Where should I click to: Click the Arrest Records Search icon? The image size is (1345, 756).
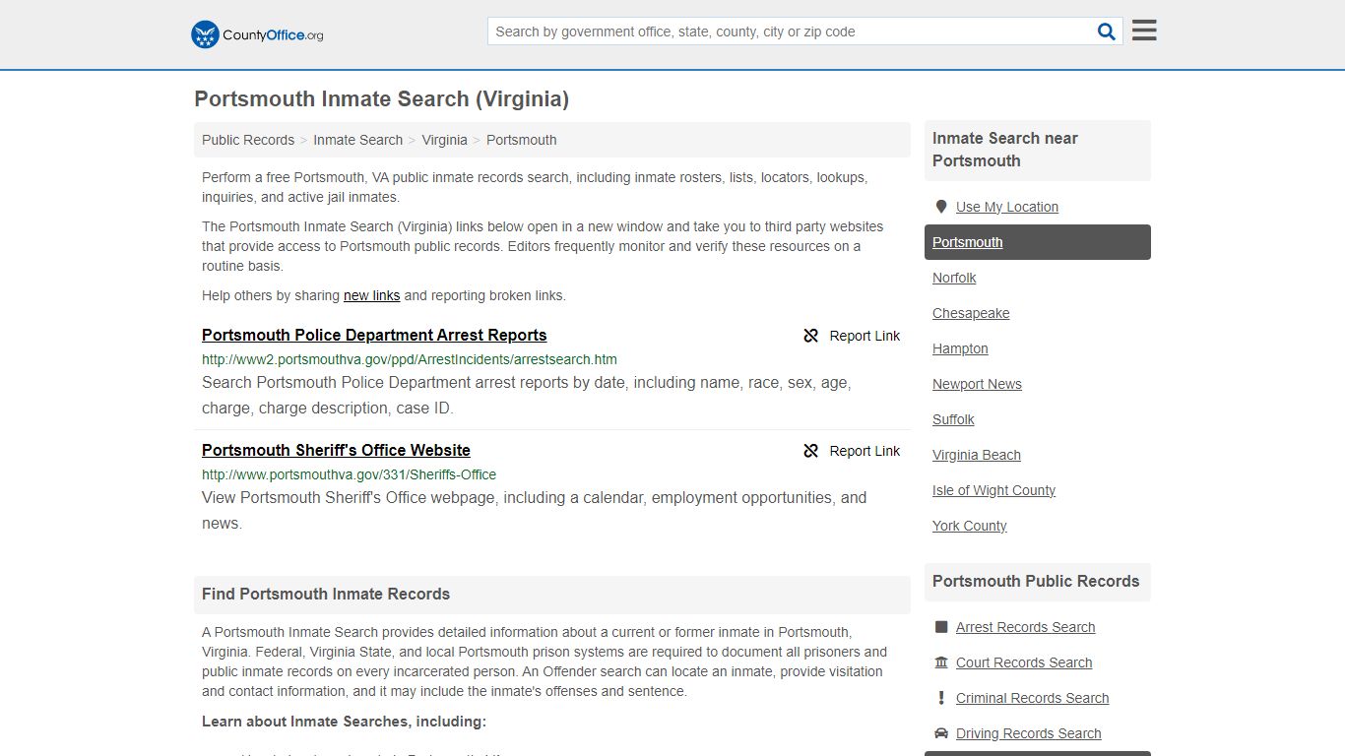[941, 627]
